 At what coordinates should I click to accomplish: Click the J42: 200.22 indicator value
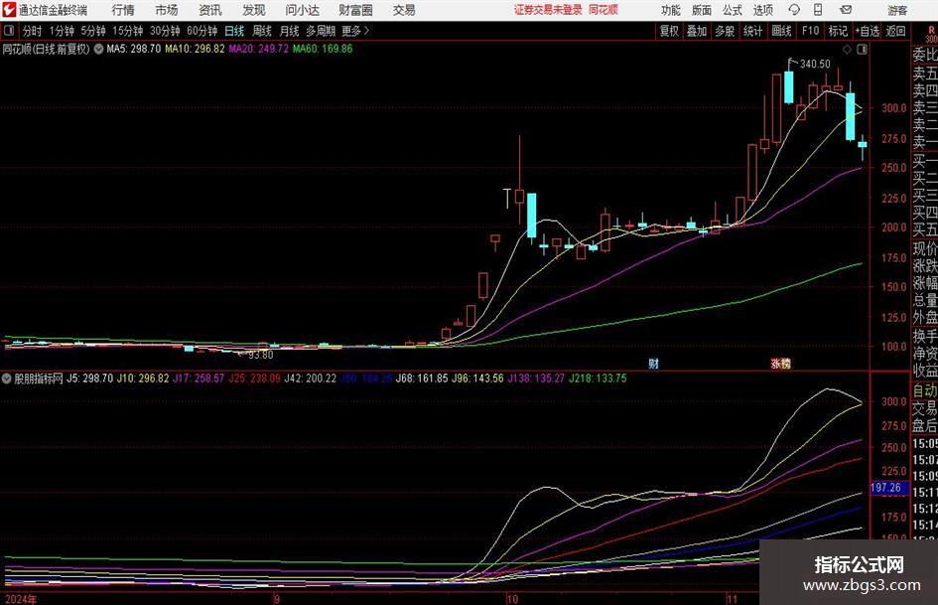point(311,378)
